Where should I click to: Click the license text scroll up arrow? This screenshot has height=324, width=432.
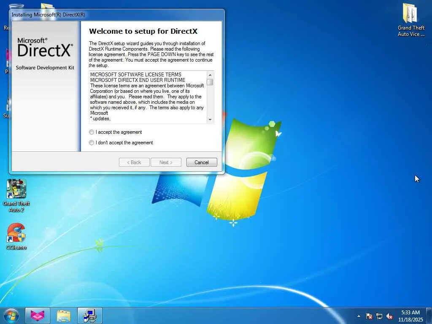(210, 75)
